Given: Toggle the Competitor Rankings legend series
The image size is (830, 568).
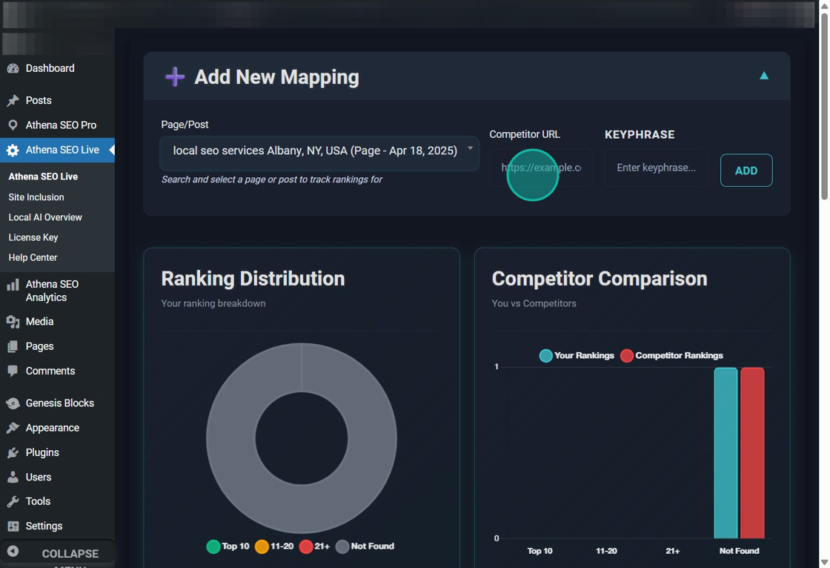Looking at the screenshot, I should [671, 356].
